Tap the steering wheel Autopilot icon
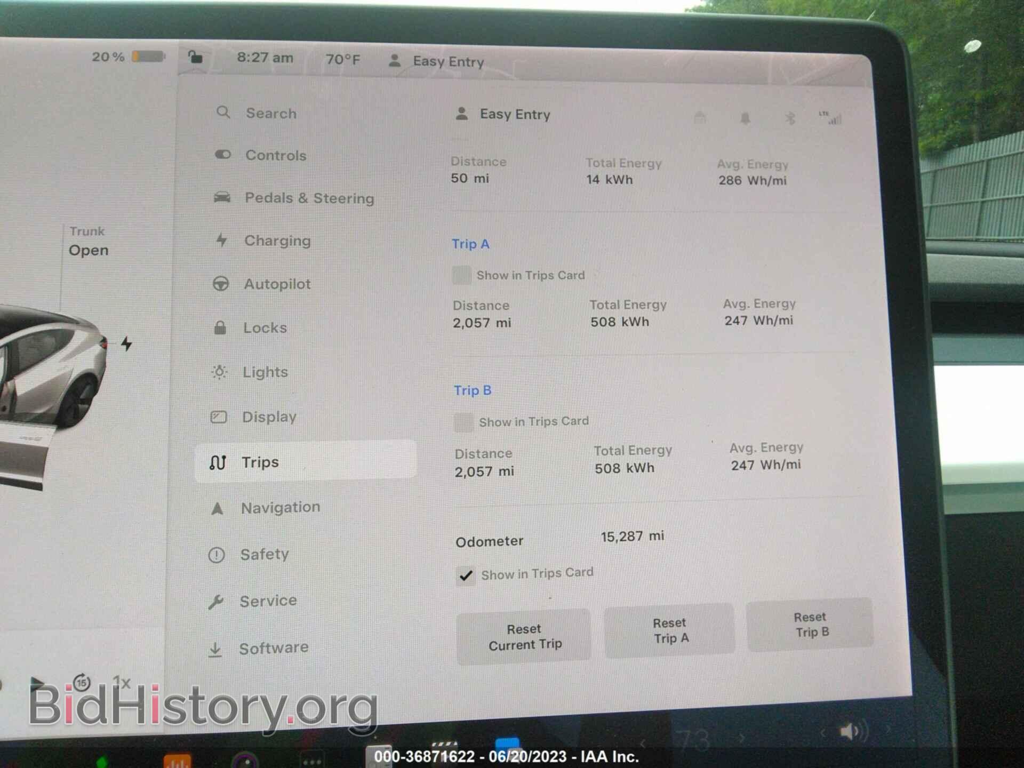The image size is (1024, 768). click(x=221, y=284)
